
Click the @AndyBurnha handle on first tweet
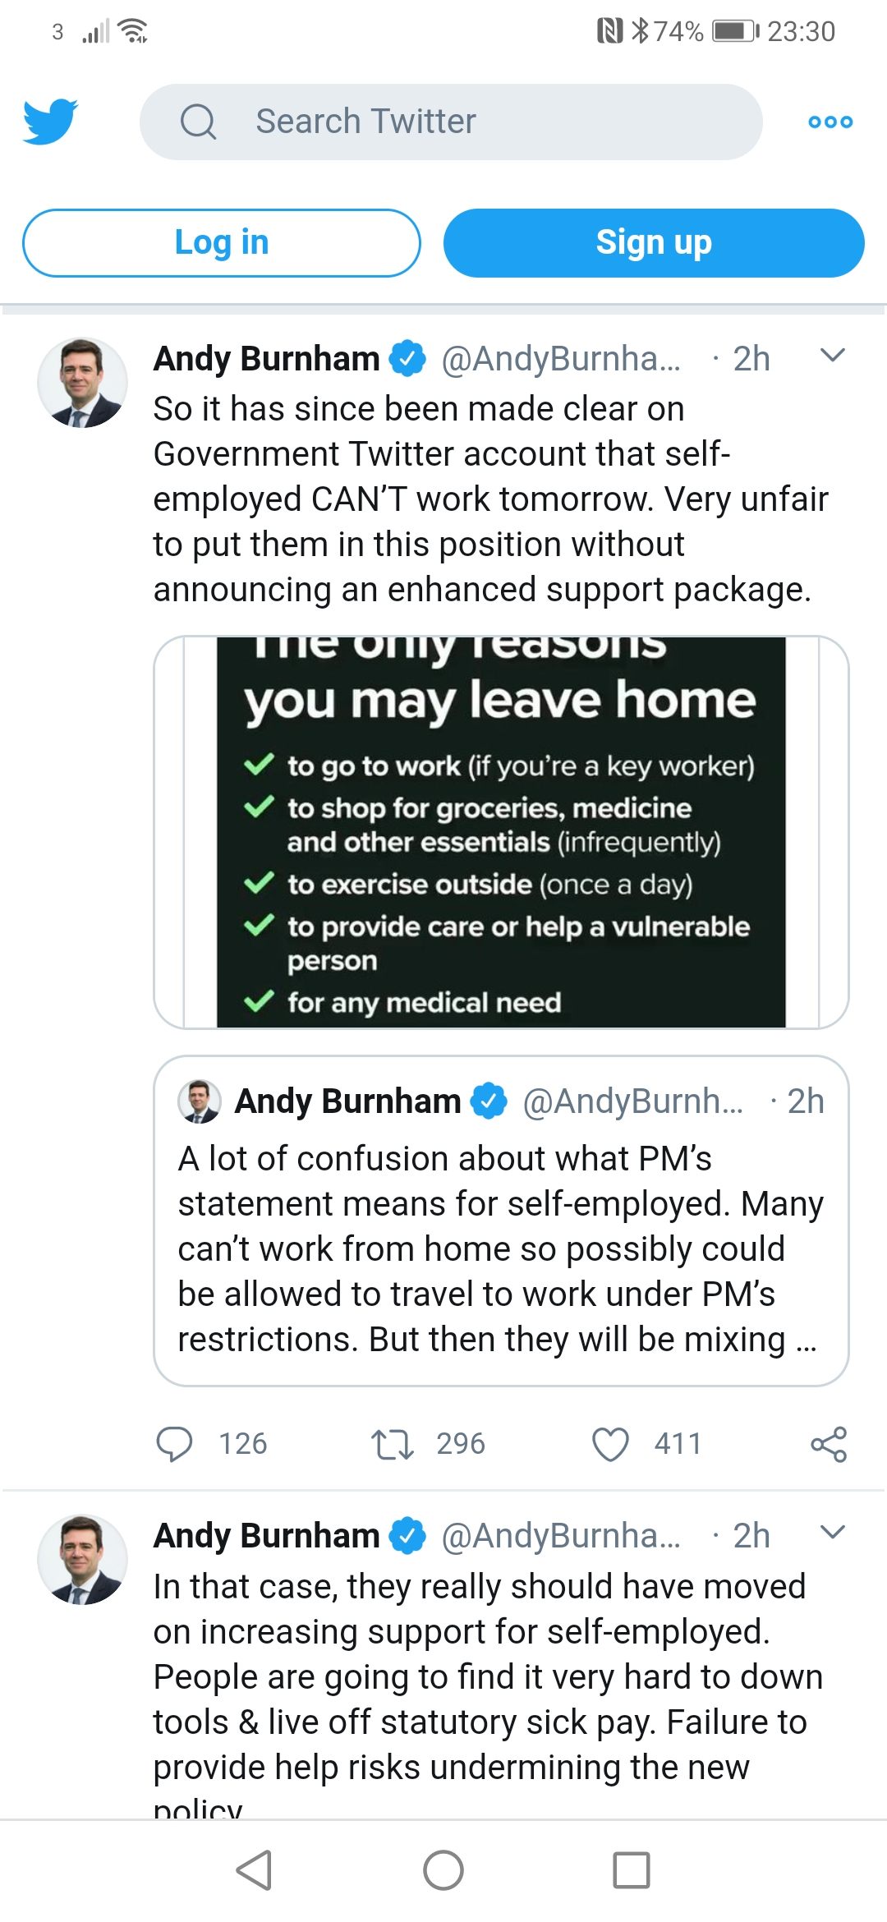coord(561,359)
